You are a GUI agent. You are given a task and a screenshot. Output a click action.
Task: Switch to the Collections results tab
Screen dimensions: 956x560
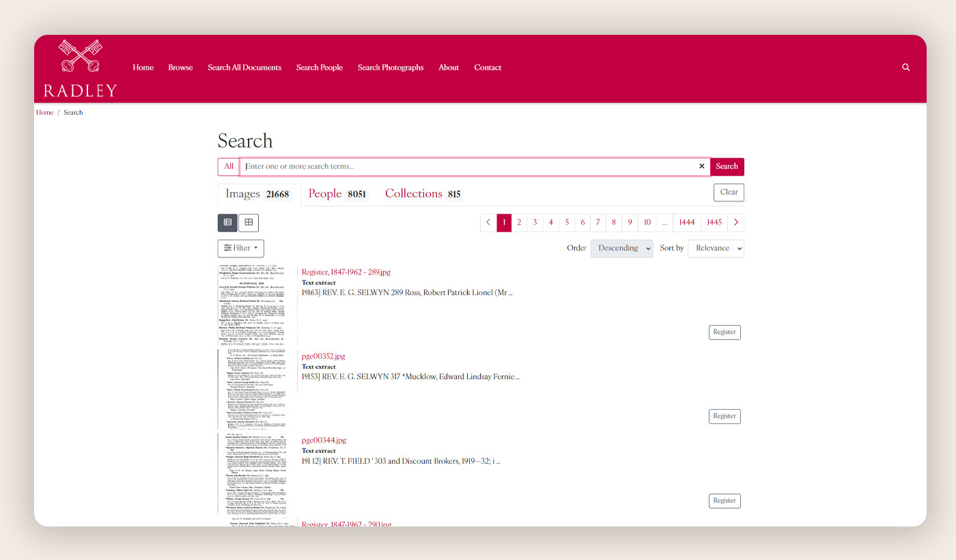pos(422,194)
